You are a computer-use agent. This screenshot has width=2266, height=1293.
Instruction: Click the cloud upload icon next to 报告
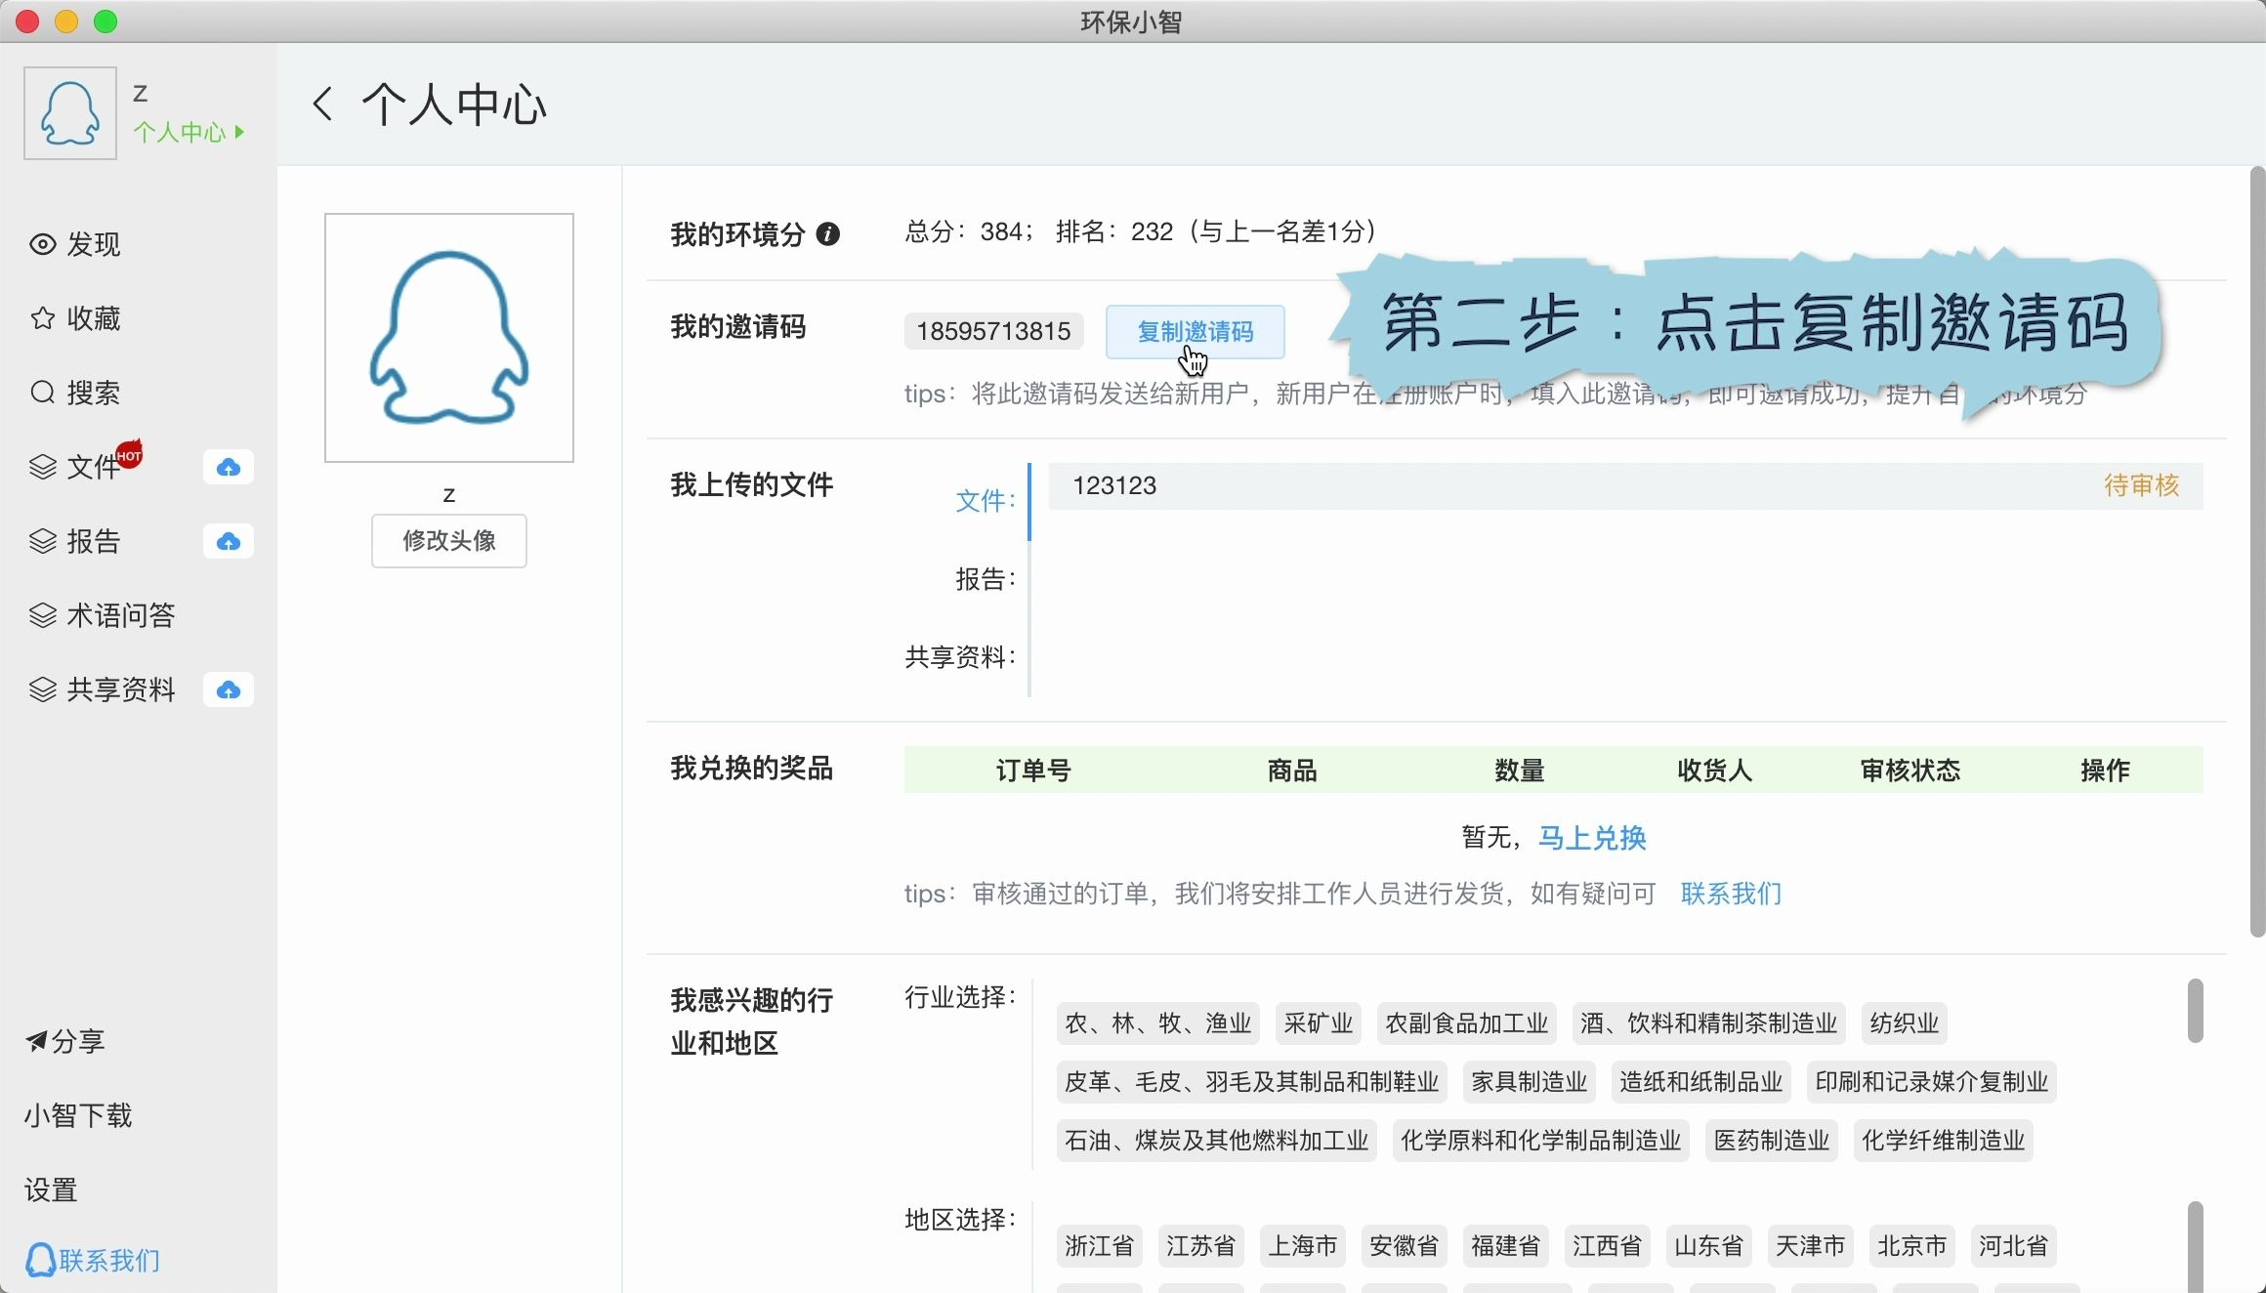pyautogui.click(x=229, y=541)
